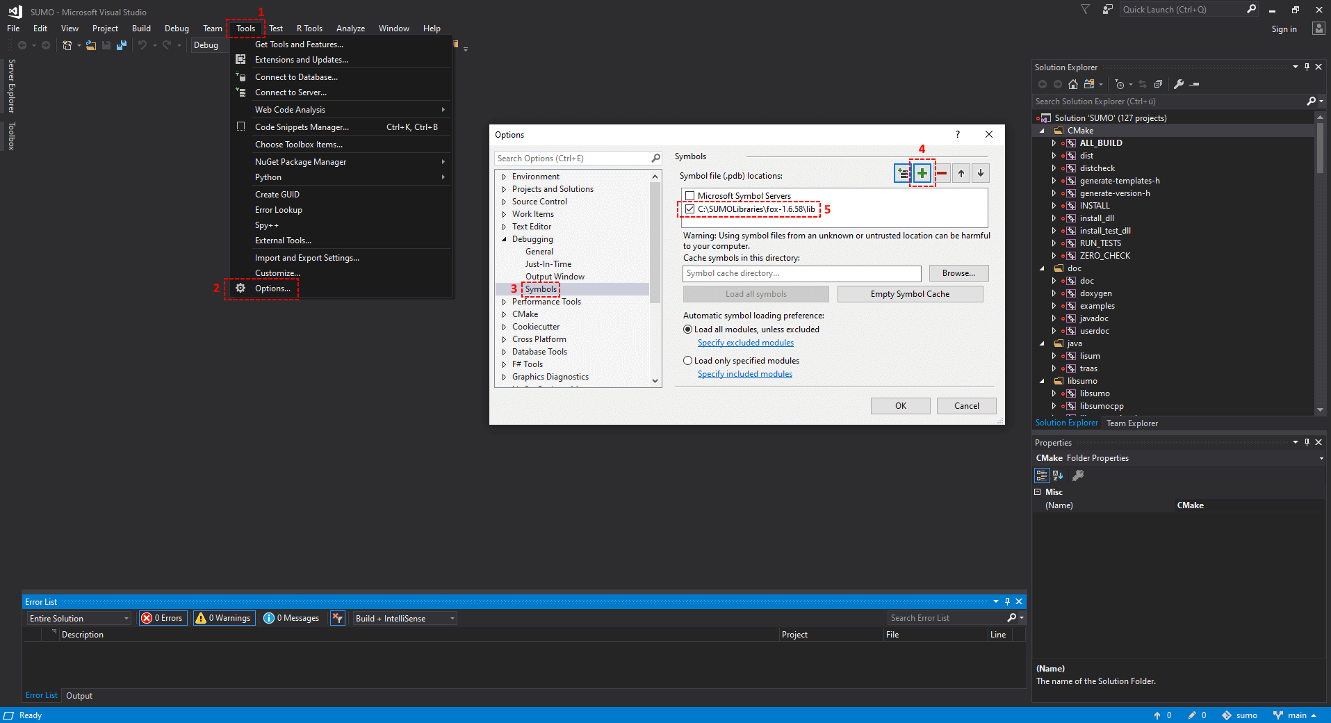
Task: Move symbol location down with arrow icon
Action: tap(981, 173)
